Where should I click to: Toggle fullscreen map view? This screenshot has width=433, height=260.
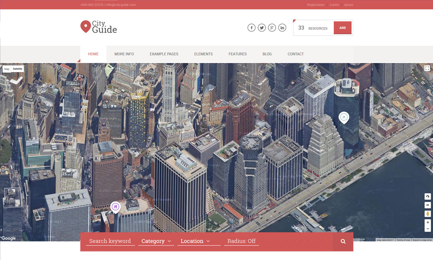click(x=427, y=68)
